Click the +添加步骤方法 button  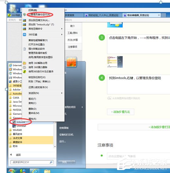click(121, 112)
